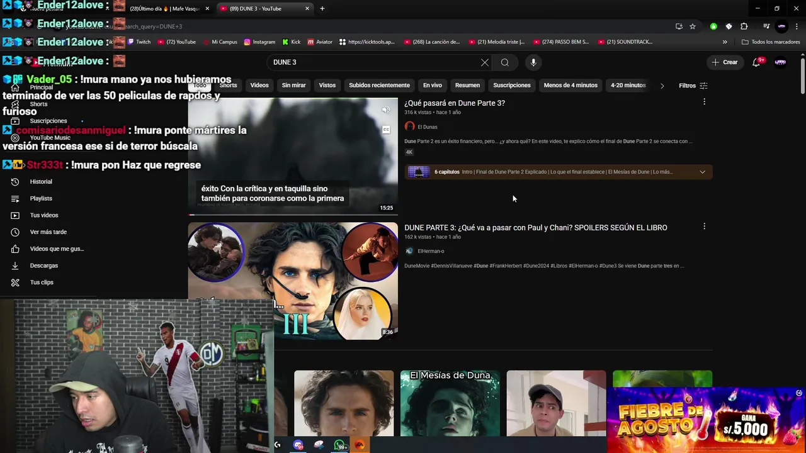Screen dimensions: 806x453
Task: Bookmark this page with the star icon
Action: tap(693, 26)
